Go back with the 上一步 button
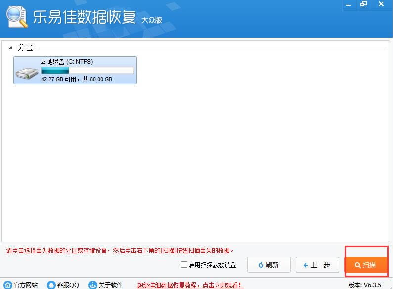Image resolution: width=393 pixels, height=289 pixels. (x=317, y=265)
